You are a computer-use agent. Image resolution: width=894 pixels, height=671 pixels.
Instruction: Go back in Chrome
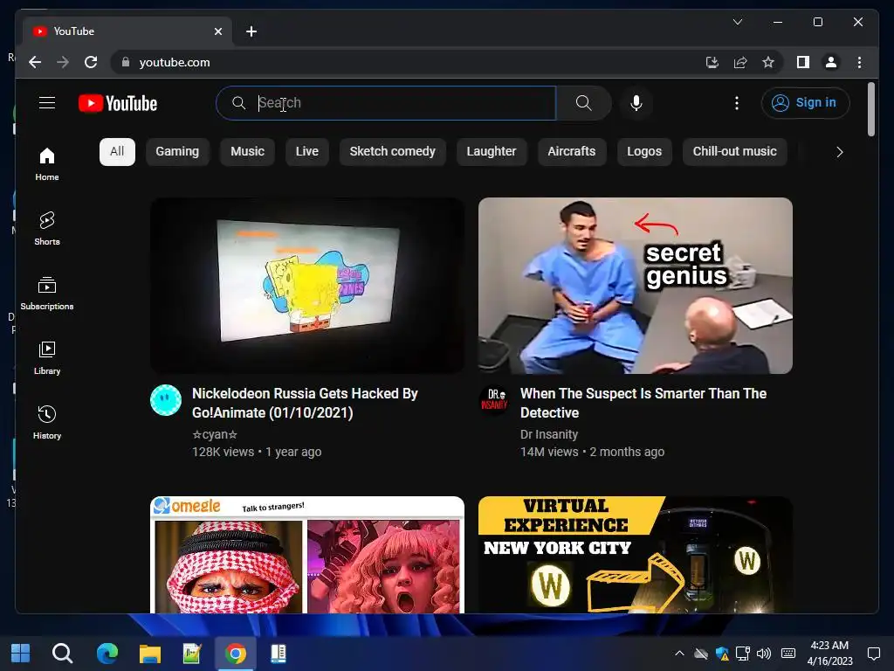point(35,62)
